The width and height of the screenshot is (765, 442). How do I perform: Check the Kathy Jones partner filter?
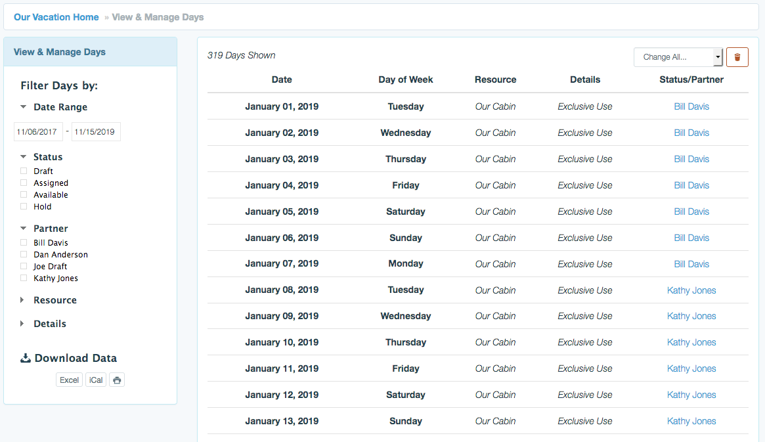click(x=24, y=278)
